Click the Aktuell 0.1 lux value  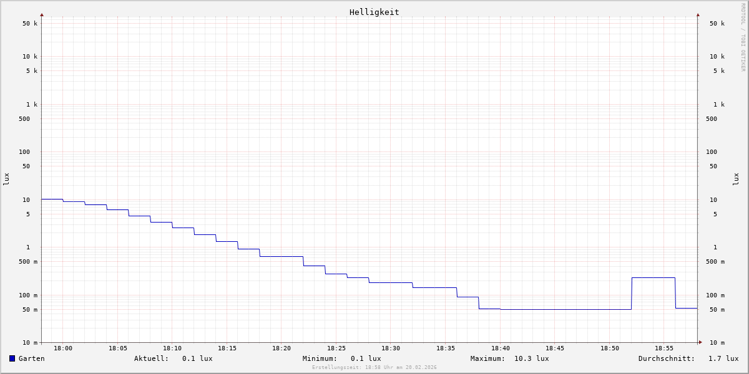click(x=197, y=358)
